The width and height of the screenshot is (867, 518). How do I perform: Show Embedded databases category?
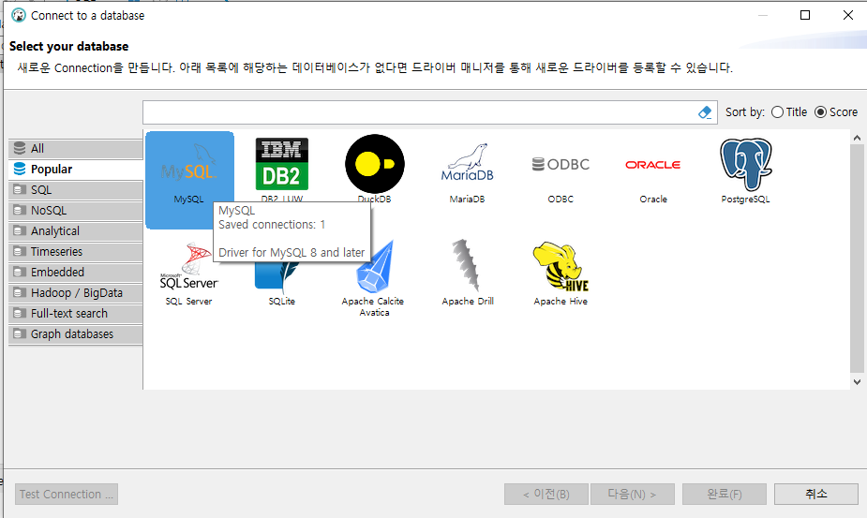click(76, 272)
